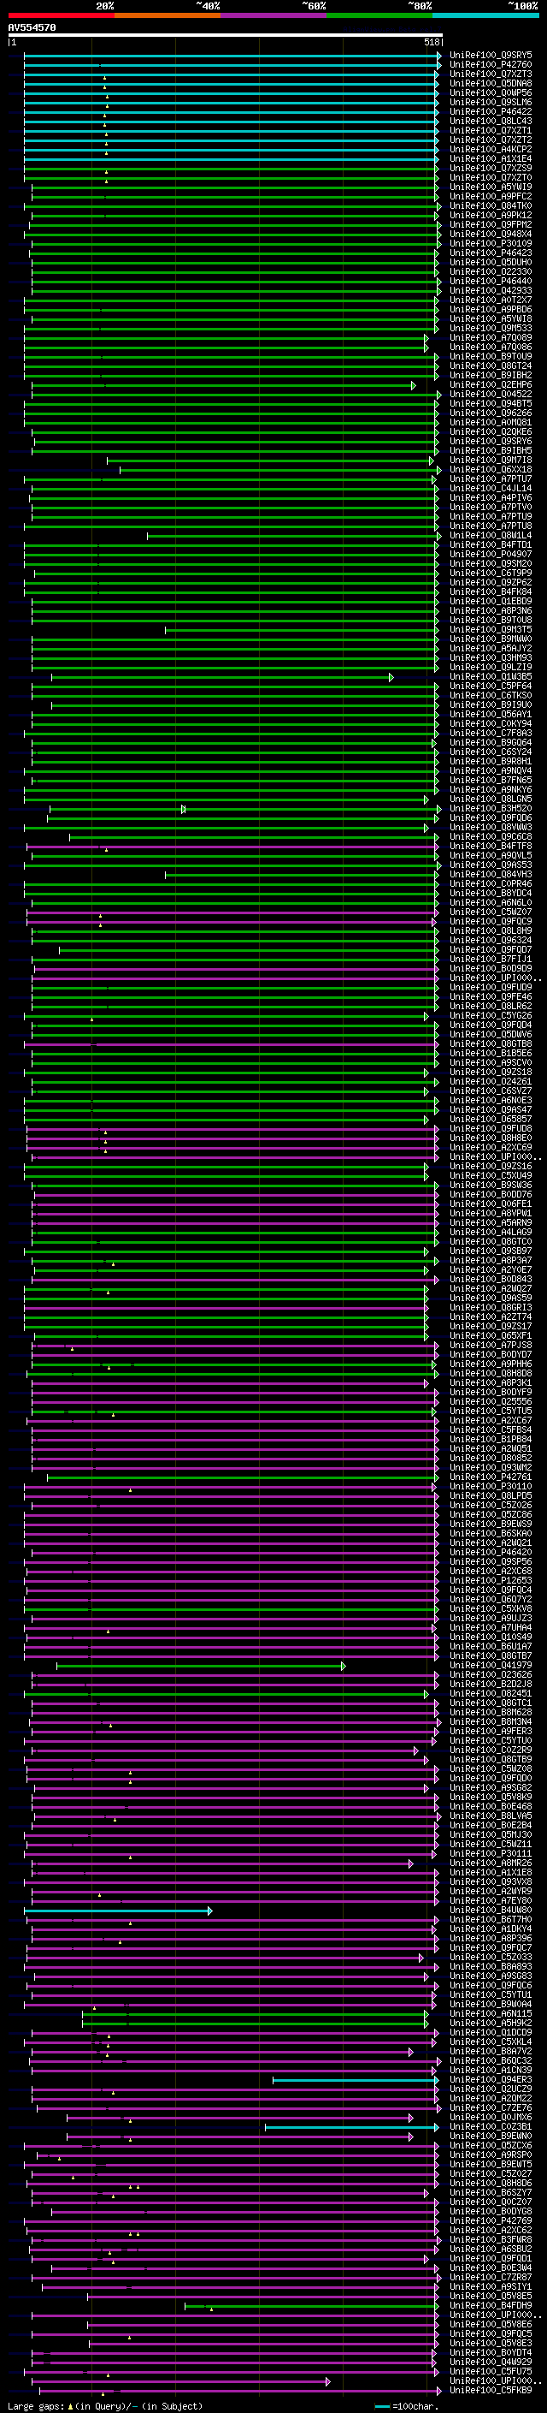Select the UniRef100_B9EWN0 entry
The height and width of the screenshot is (2413, 547).
click(491, 2136)
